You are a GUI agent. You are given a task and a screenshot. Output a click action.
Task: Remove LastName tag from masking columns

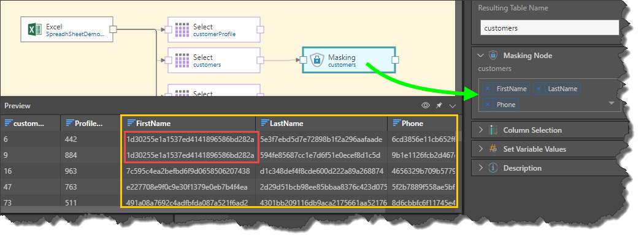(x=539, y=89)
